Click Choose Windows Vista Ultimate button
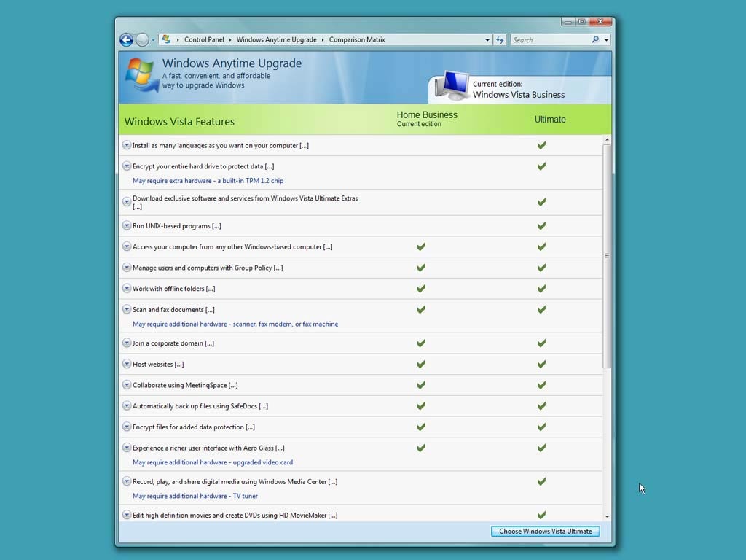This screenshot has height=560, width=746. click(545, 531)
